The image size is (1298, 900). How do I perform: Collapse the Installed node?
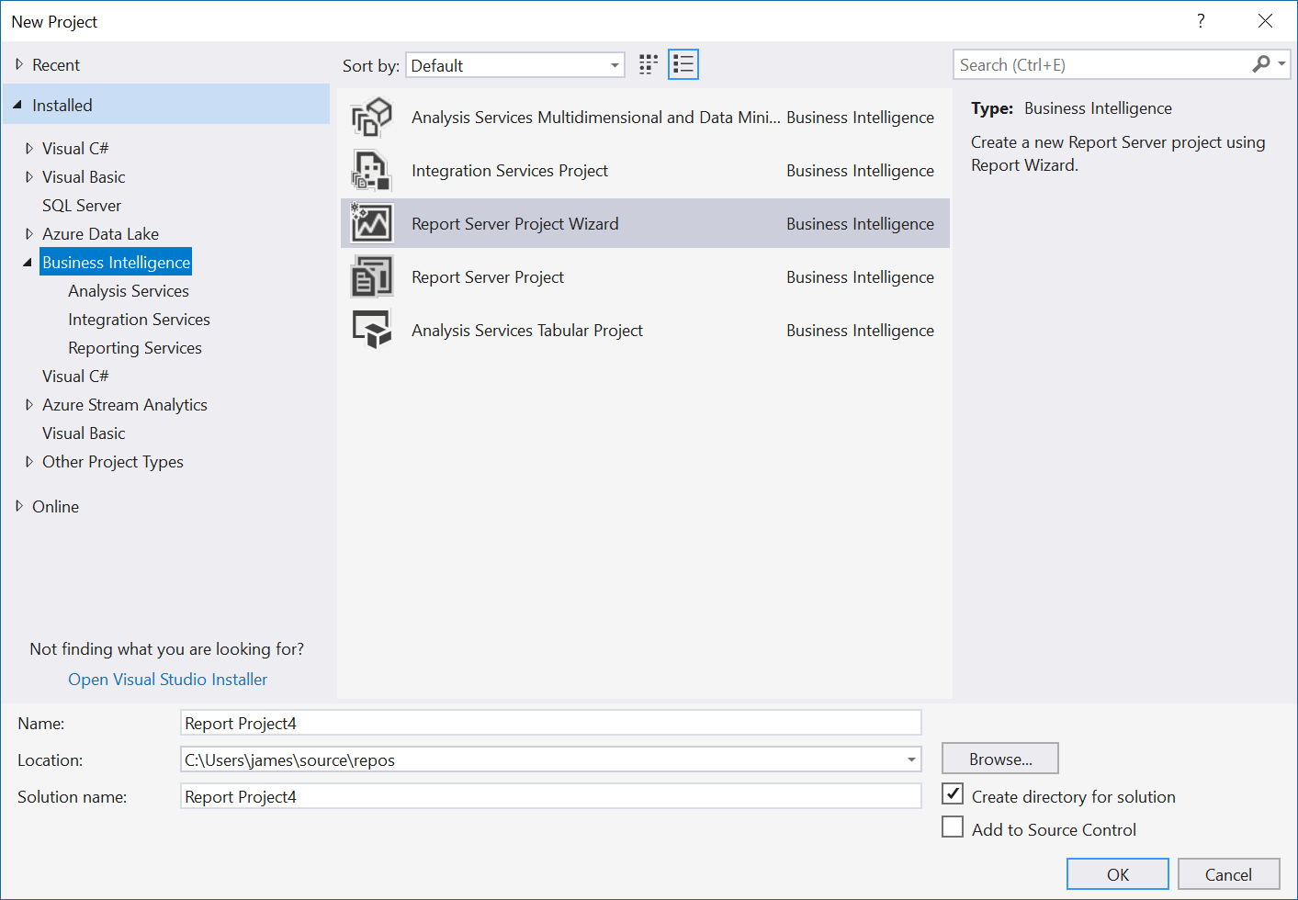coord(17,106)
